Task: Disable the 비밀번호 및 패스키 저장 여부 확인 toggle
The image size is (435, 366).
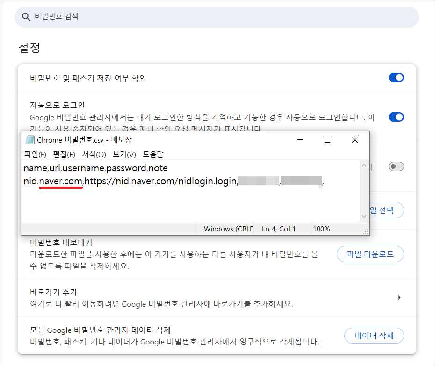Action: [x=396, y=78]
